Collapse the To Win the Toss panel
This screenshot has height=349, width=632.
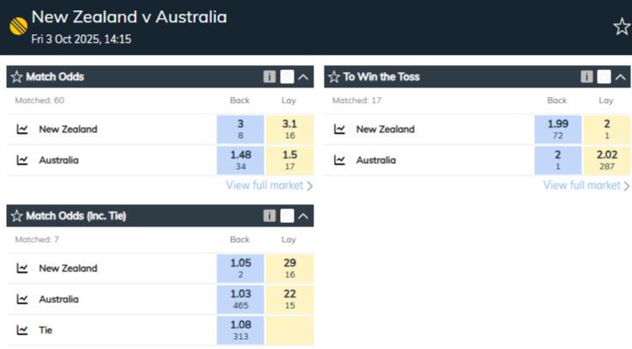click(x=621, y=77)
